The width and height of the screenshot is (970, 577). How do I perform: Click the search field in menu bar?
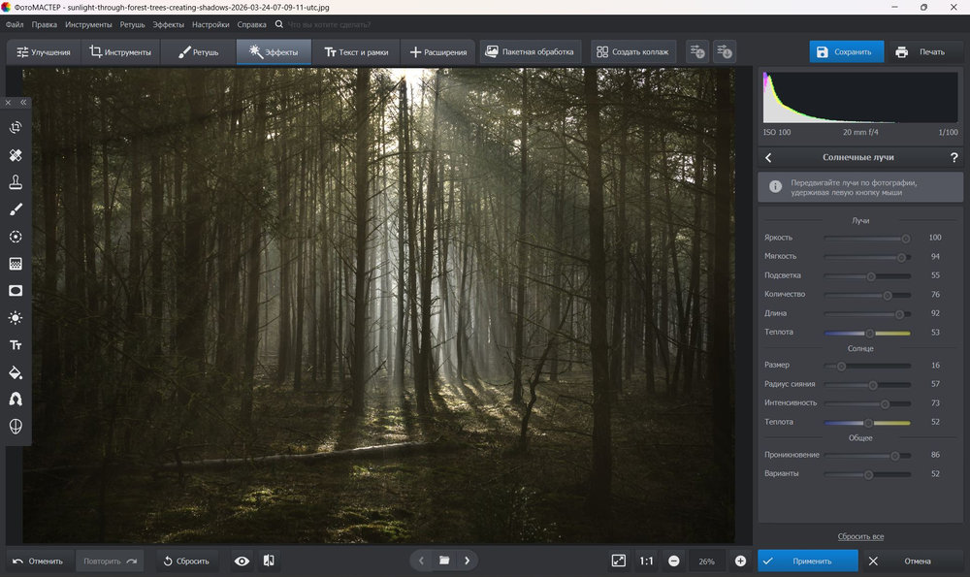(x=329, y=25)
